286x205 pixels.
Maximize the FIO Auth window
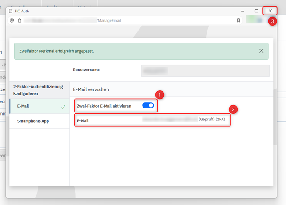click(x=256, y=11)
